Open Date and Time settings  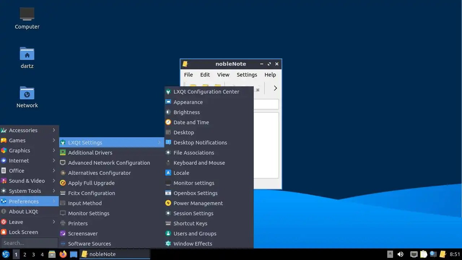(x=209, y=122)
